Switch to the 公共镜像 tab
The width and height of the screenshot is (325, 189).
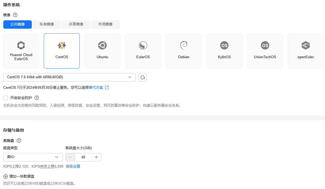pos(18,24)
